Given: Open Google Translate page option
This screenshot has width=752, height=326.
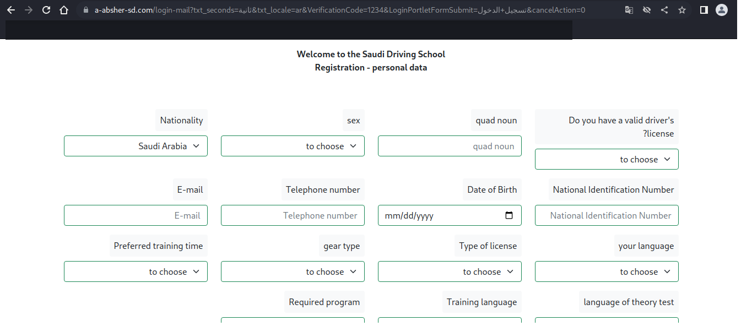Looking at the screenshot, I should 629,9.
